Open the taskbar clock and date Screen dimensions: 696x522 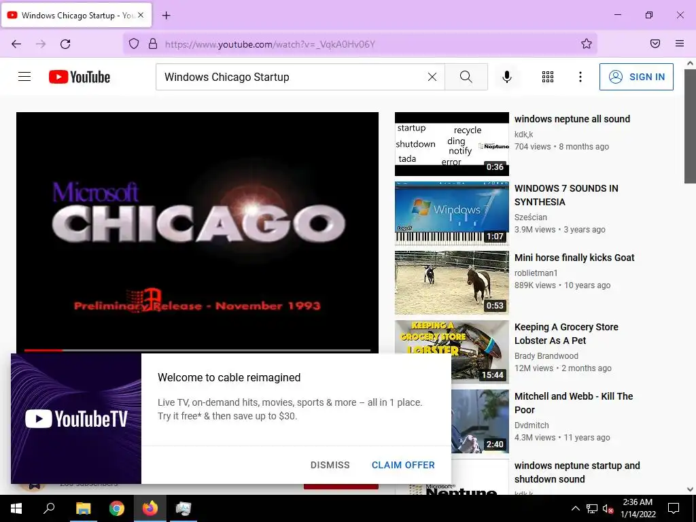pyautogui.click(x=638, y=508)
